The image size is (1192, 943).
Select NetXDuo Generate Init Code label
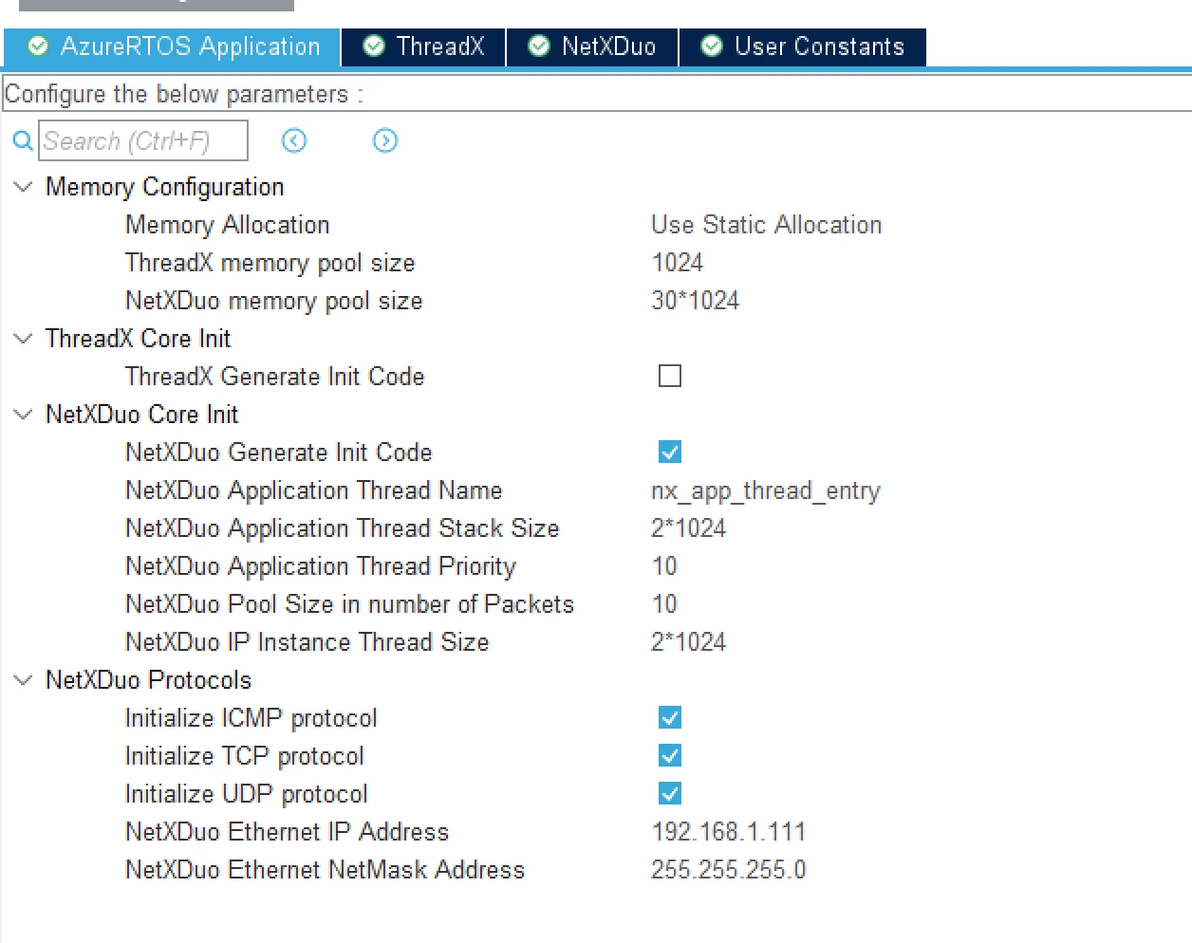pos(279,453)
